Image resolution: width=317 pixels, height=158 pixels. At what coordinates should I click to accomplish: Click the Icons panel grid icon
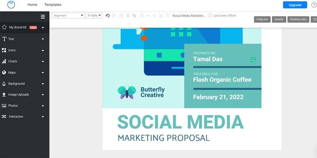(x=4, y=50)
